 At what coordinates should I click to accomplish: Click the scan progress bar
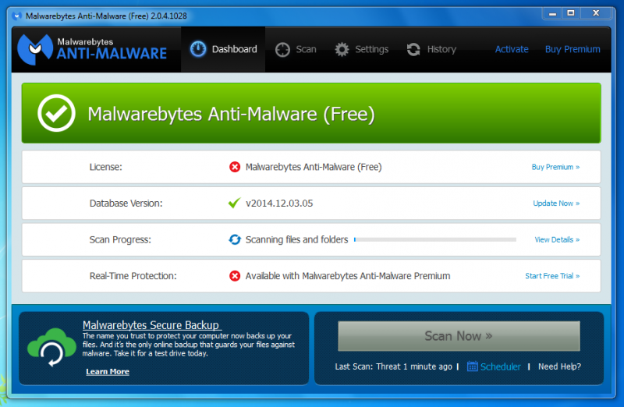435,239
